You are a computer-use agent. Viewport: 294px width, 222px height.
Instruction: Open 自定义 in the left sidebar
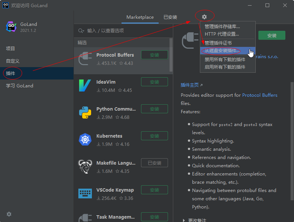(13, 61)
